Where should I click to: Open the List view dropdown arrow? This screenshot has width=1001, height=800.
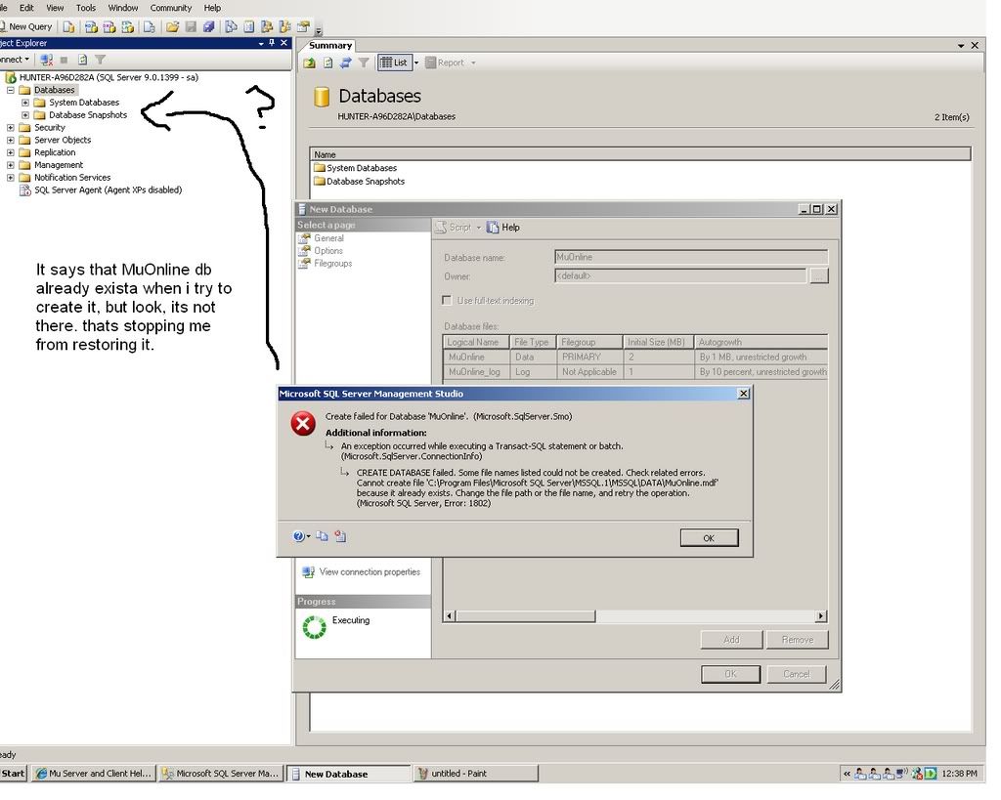[416, 63]
